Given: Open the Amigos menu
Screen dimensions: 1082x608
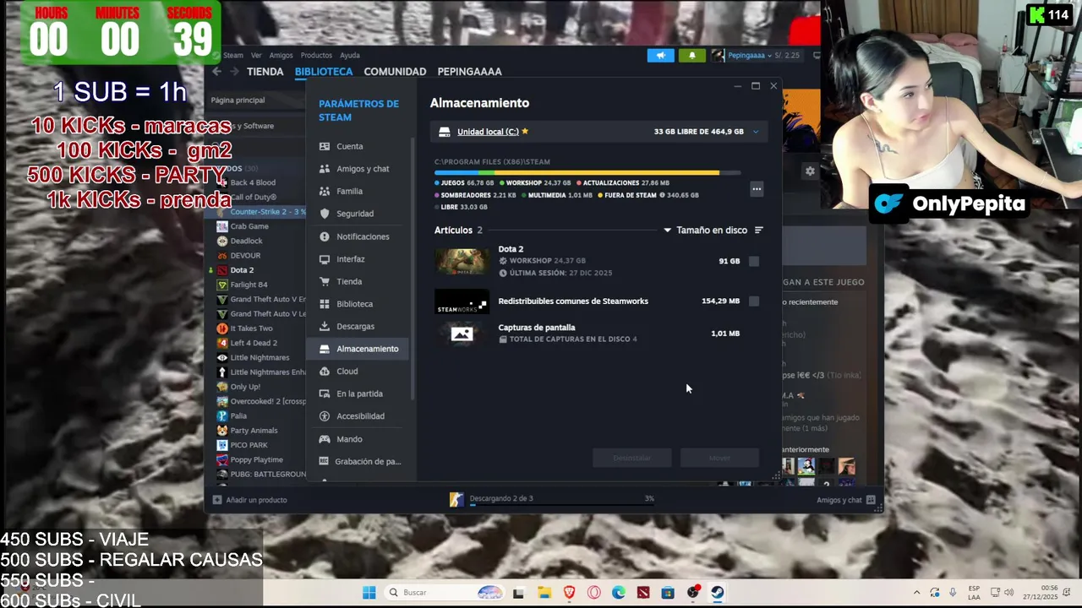Looking at the screenshot, I should [281, 56].
